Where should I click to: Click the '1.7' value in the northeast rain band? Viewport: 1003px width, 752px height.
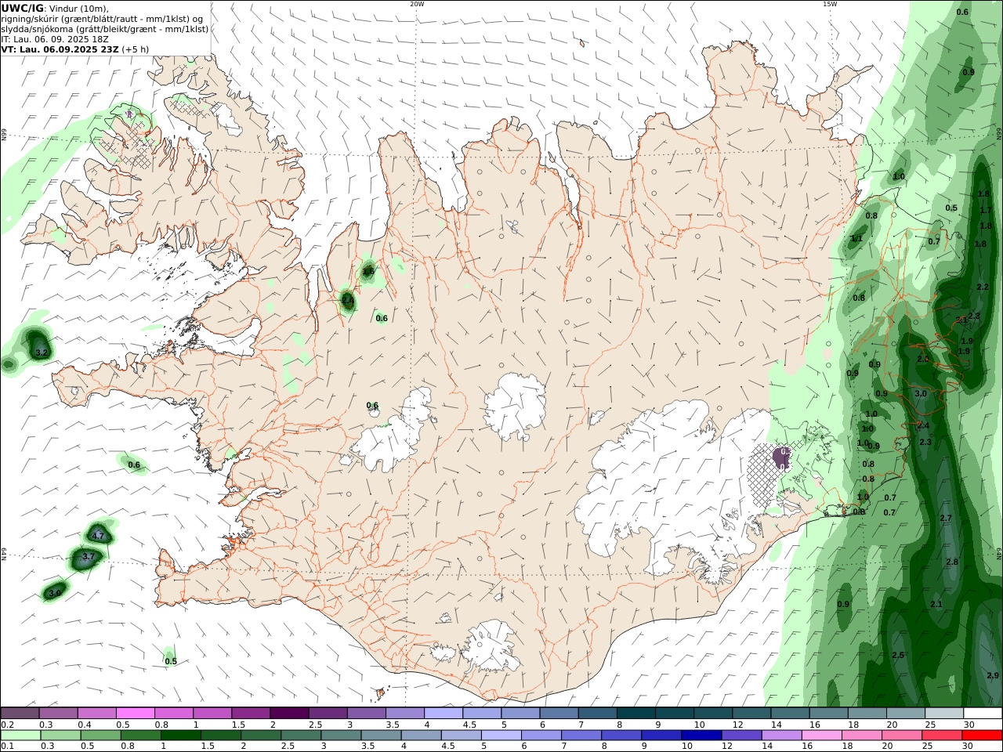(x=986, y=210)
